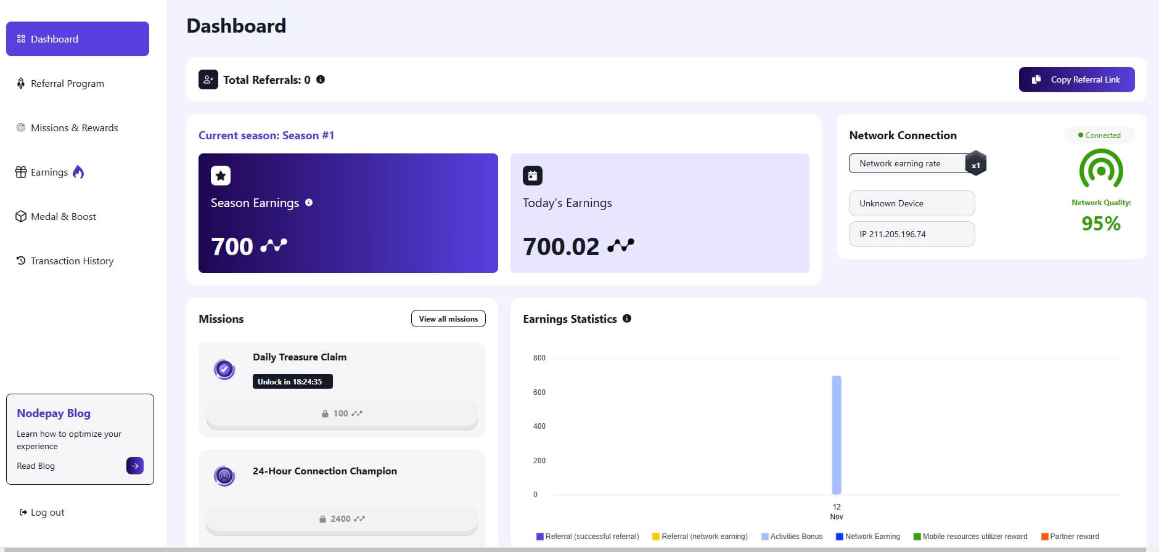
Task: Click the 95% network quality value
Action: click(x=1101, y=223)
